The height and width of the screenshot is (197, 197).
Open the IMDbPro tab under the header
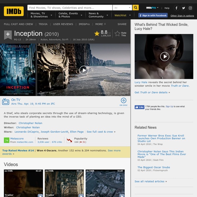pyautogui.click(x=84, y=24)
